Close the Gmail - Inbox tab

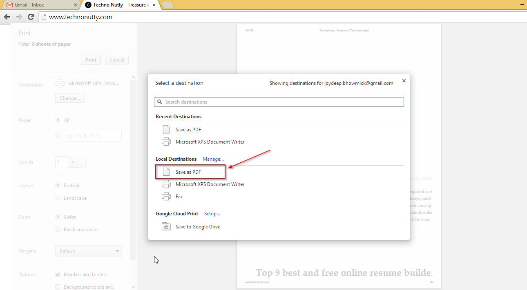[x=76, y=5]
